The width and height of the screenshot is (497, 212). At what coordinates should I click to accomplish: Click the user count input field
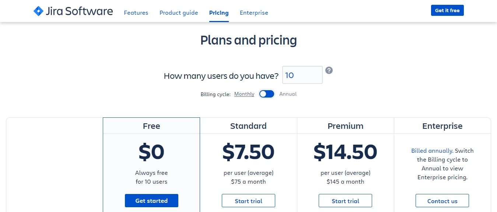click(x=302, y=75)
